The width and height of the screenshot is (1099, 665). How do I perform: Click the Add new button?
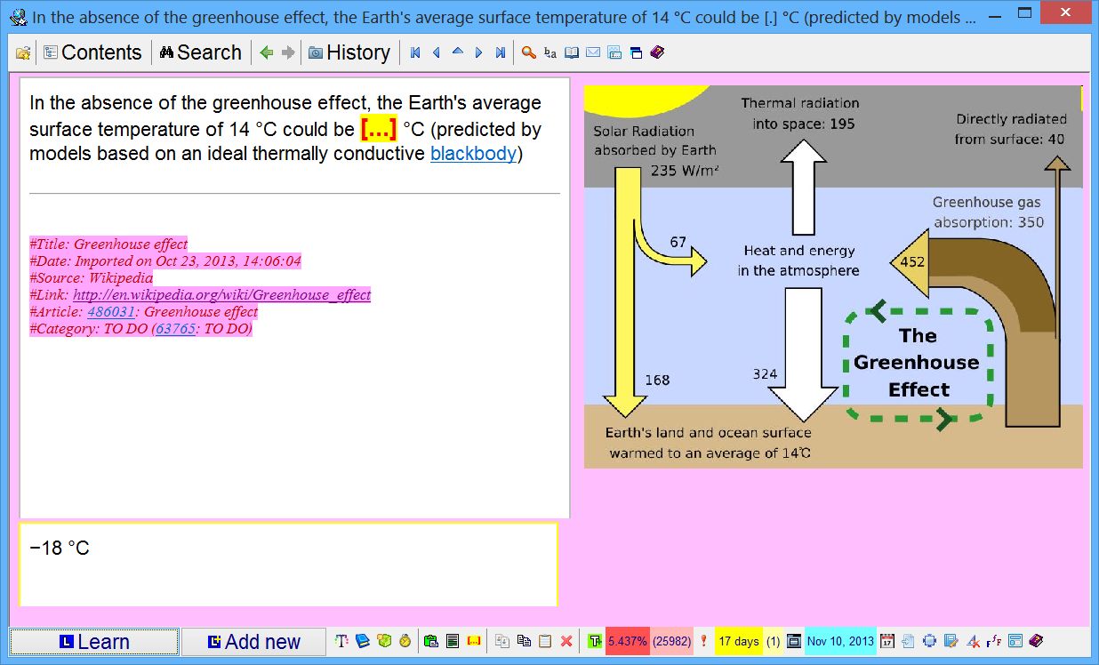[x=253, y=641]
